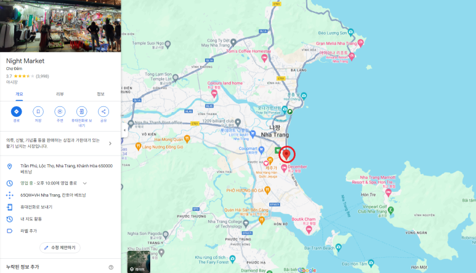Switch to the info tab 정보
476x273 pixels.
(100, 94)
